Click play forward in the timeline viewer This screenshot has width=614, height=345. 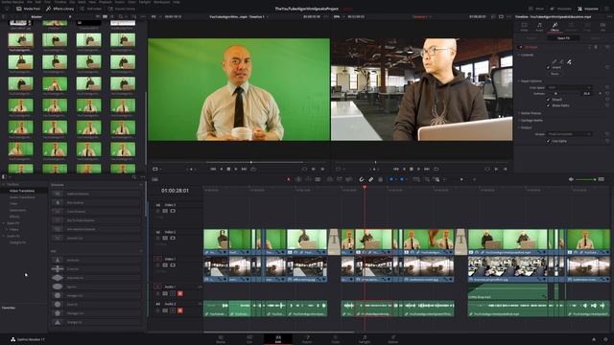point(418,169)
